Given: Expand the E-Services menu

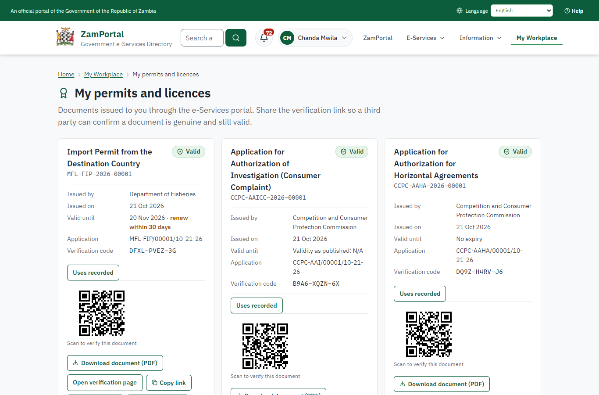Looking at the screenshot, I should point(425,38).
